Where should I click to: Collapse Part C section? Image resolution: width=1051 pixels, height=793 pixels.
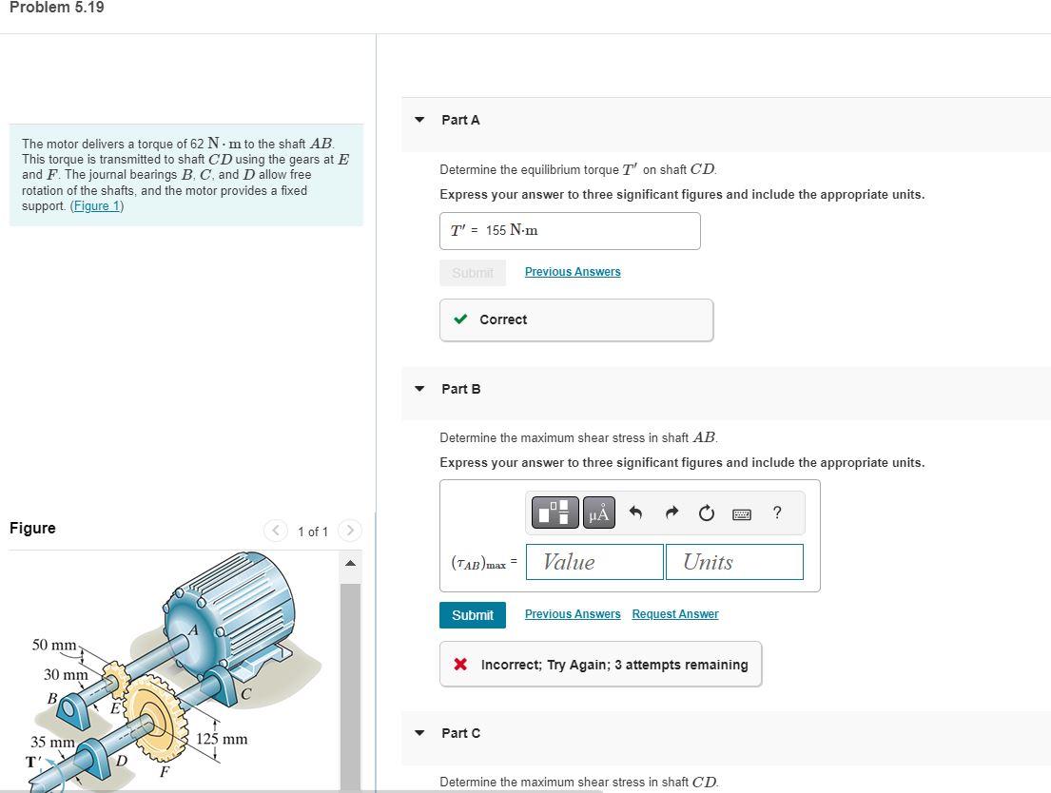point(419,733)
